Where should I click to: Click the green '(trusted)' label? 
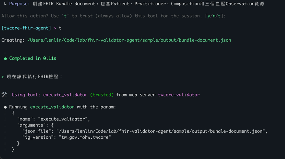pyautogui.click(x=102, y=95)
